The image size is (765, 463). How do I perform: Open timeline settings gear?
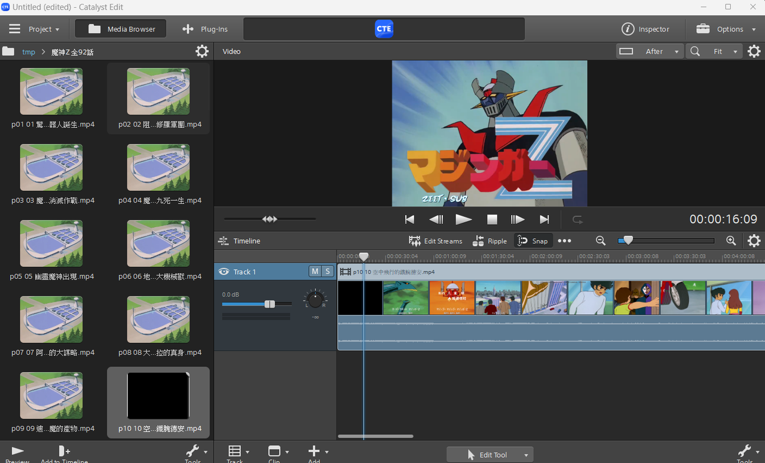754,241
